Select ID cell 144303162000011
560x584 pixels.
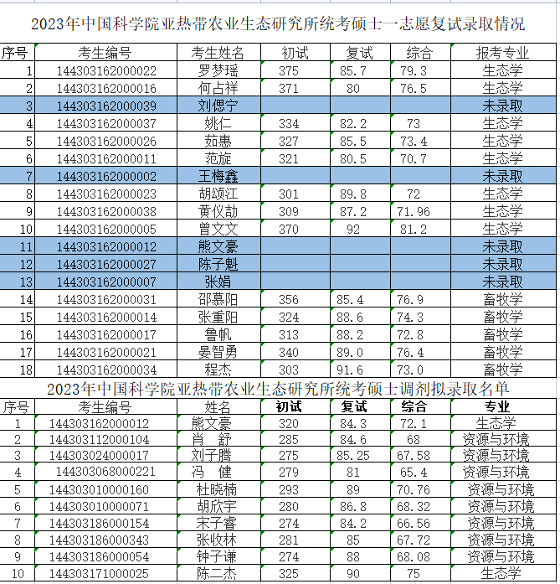click(106, 158)
